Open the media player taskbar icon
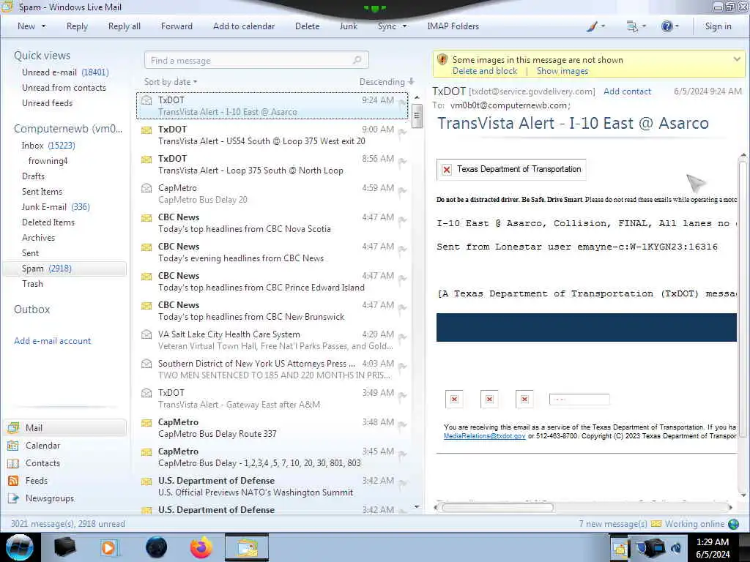 [108, 547]
